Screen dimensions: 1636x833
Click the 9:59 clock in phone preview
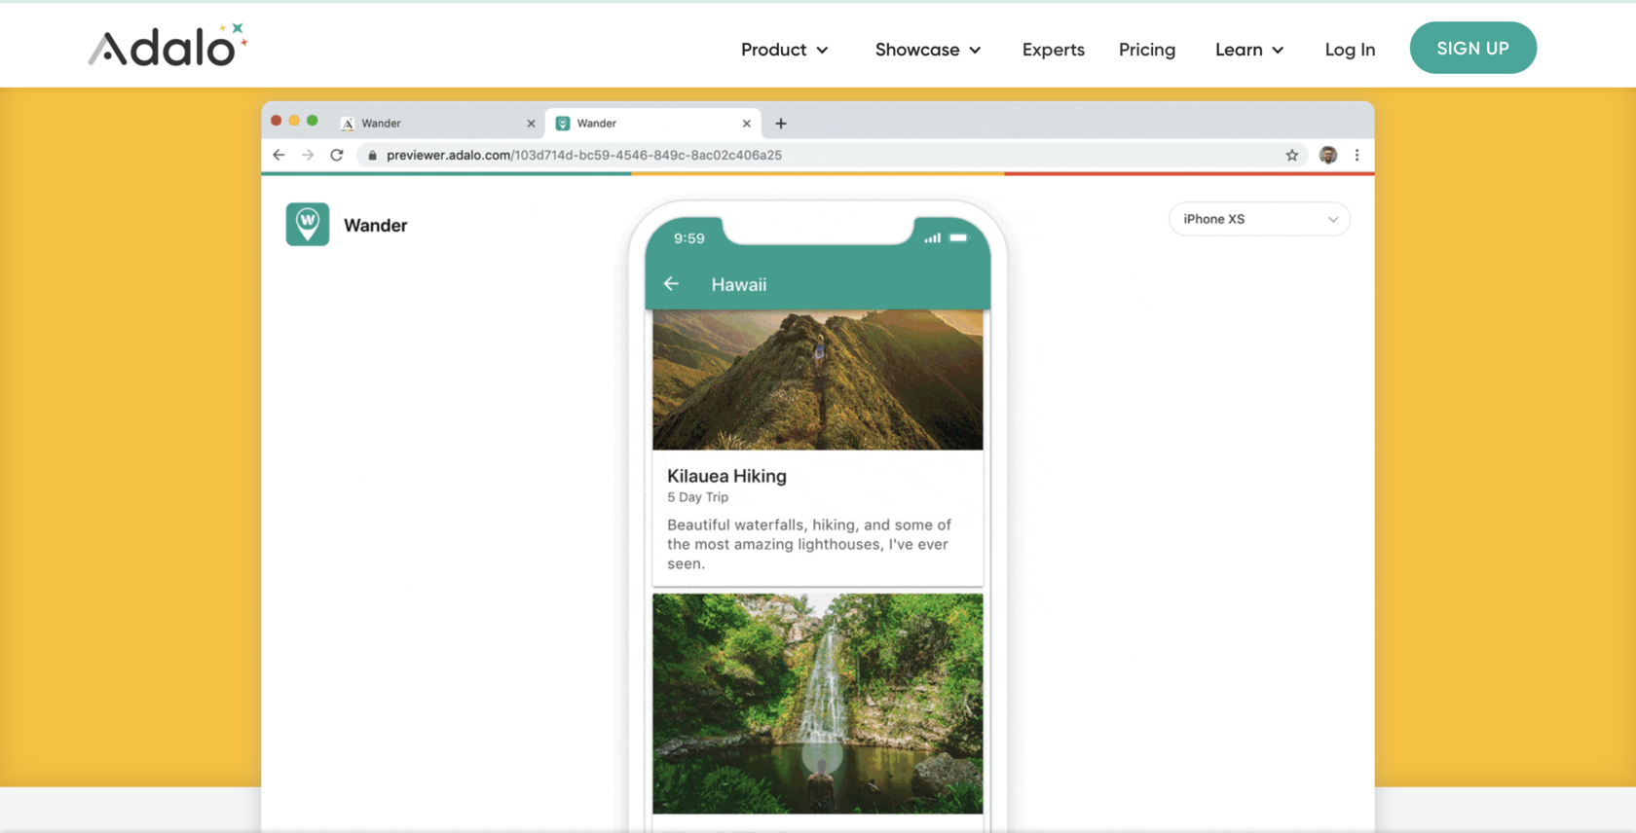click(x=688, y=238)
